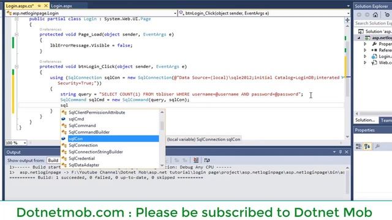Pin the Login.aspx.cs tab

pos(39,5)
